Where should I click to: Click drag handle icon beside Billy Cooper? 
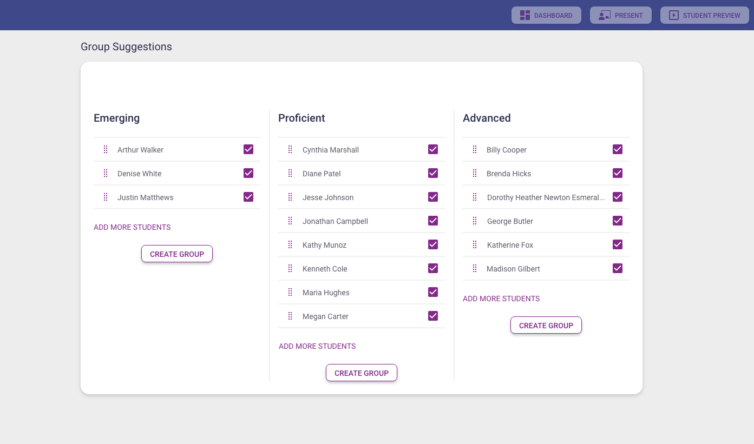475,150
